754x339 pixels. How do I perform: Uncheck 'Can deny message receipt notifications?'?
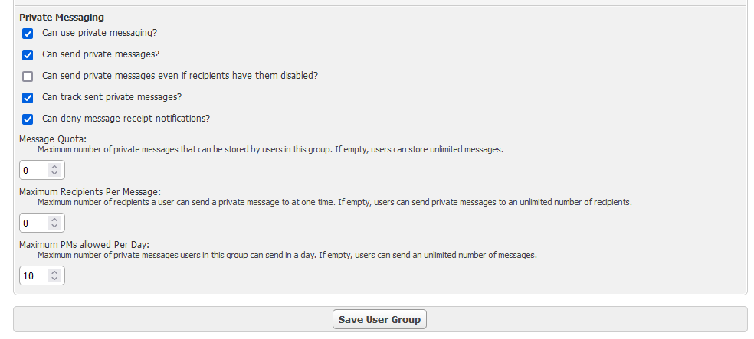tap(28, 119)
